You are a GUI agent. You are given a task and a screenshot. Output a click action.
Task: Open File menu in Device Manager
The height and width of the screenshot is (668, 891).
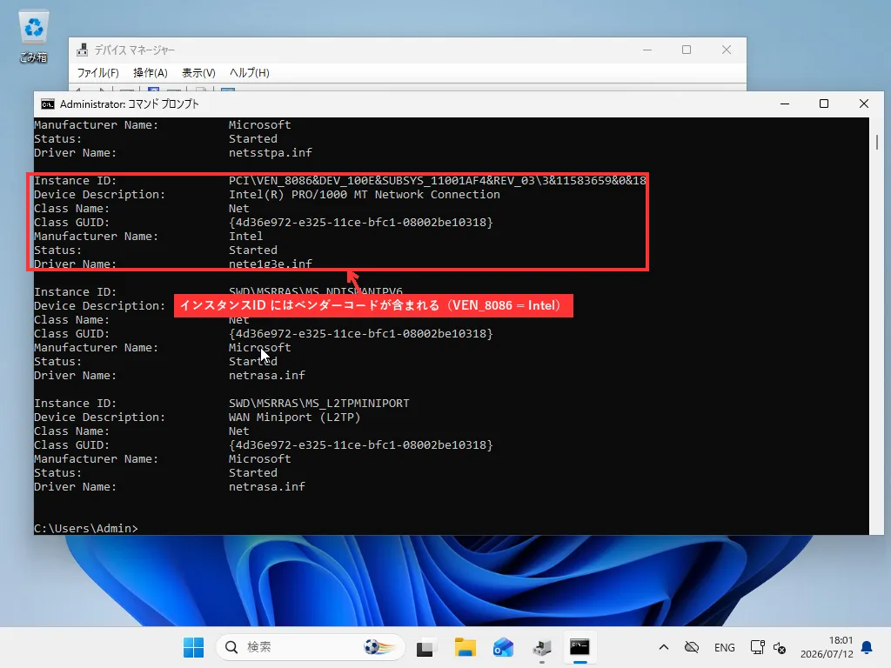click(x=97, y=73)
